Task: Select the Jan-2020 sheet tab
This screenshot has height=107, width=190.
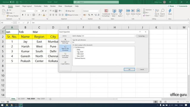Action: coord(21,99)
